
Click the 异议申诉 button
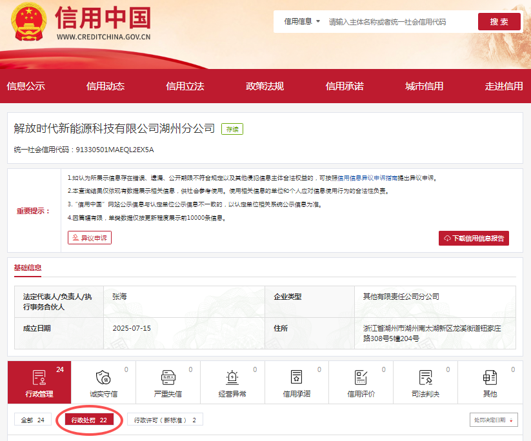point(90,238)
